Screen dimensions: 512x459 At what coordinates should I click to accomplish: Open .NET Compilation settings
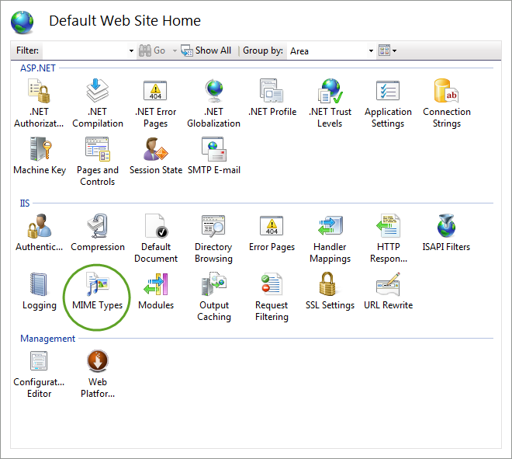[x=98, y=103]
